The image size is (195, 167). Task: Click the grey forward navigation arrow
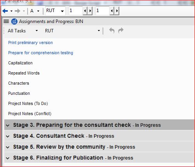[17, 11]
